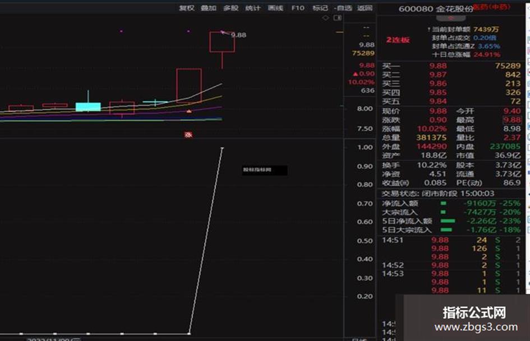Click the stock title 600080 金花股份
The height and width of the screenshot is (341, 530).
point(436,9)
